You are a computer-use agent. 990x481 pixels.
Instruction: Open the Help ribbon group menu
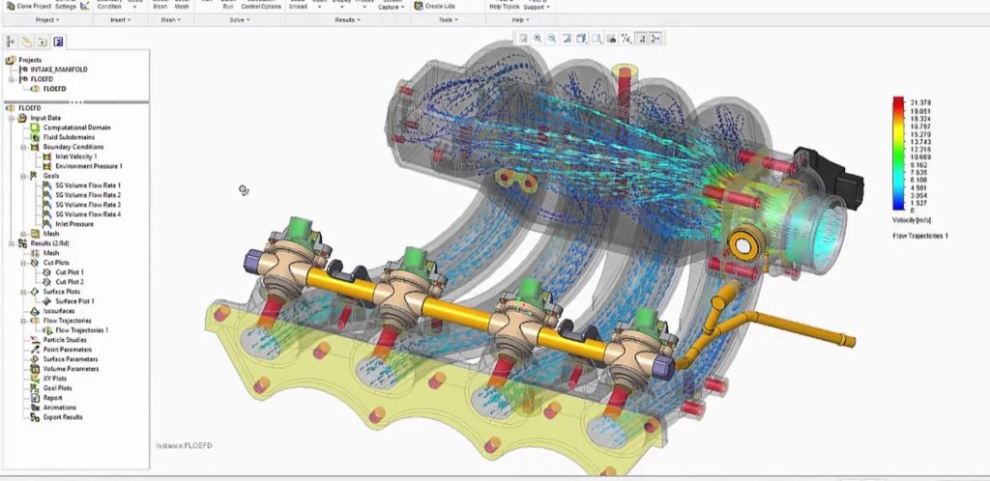[522, 19]
